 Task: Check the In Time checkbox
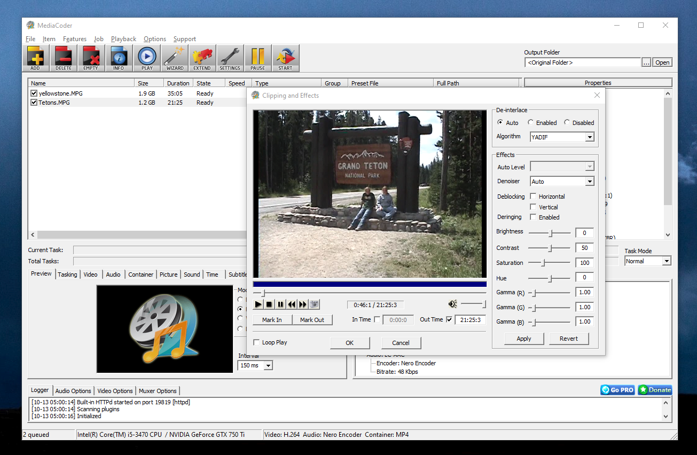[x=378, y=320]
